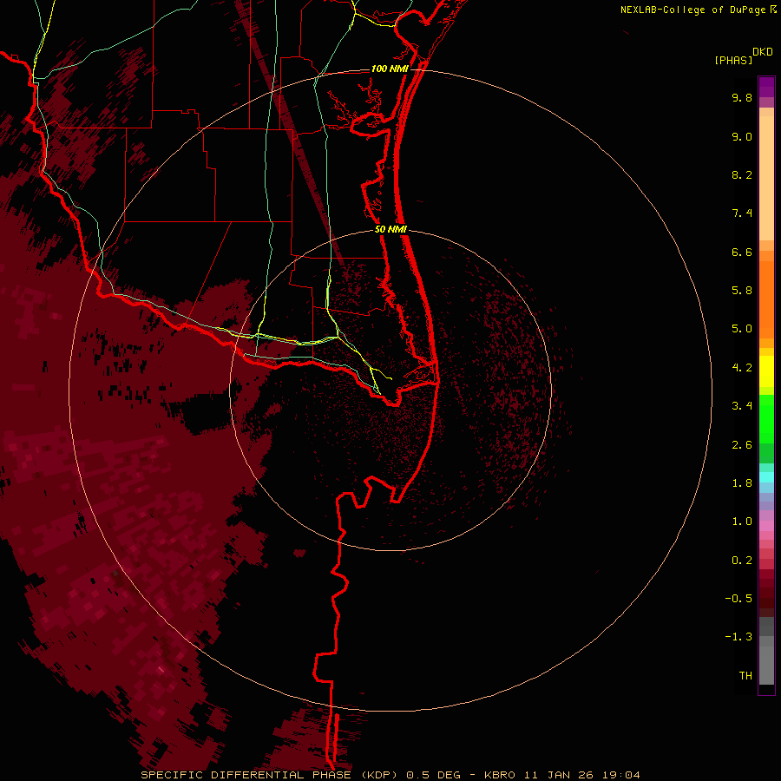Click the 0.5 DEG elevation text

coord(432,775)
